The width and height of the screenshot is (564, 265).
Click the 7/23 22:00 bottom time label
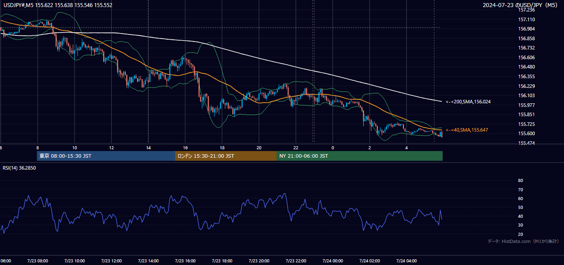click(296, 261)
